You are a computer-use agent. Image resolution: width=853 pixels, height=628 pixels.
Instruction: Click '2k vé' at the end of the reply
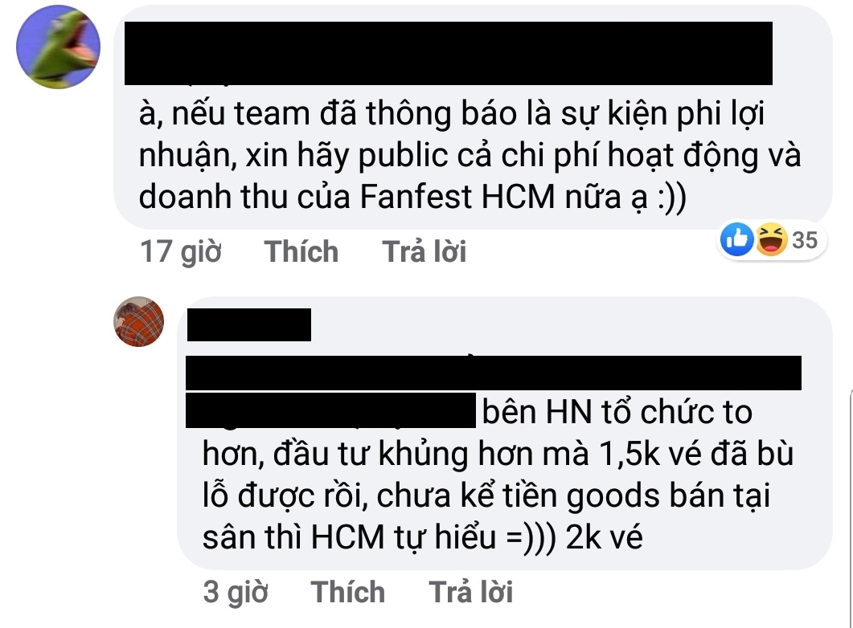(x=604, y=537)
